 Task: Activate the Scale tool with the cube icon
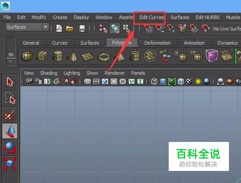click(x=10, y=164)
